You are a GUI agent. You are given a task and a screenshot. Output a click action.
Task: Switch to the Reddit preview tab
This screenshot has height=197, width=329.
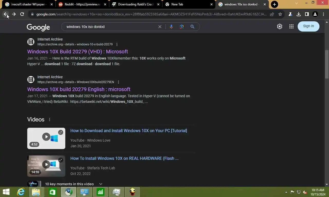[82, 4]
